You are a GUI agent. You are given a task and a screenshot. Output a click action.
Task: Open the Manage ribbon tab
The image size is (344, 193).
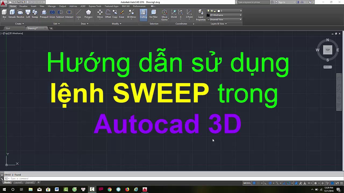tap(52, 6)
